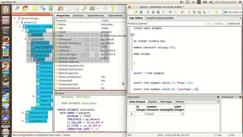243x137 pixels.
Task: Open the tutoriales connection dropdown in Query window
Action: pos(233,12)
